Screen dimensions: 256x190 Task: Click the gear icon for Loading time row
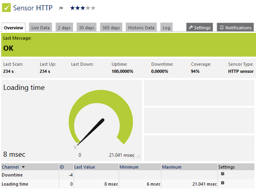click(x=223, y=183)
